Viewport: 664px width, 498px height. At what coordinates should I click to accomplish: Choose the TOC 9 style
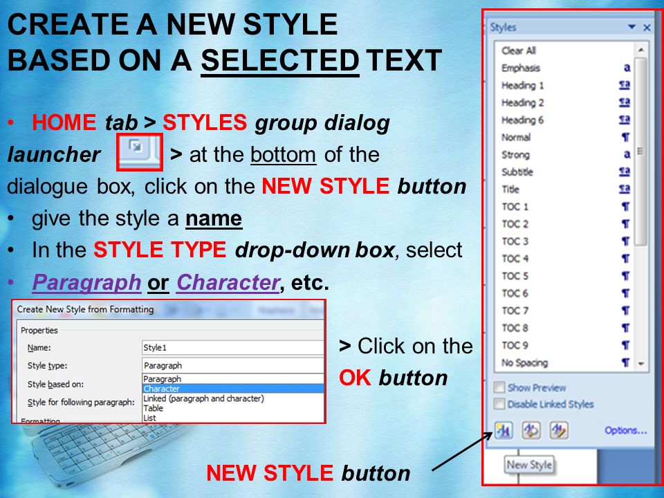pos(566,346)
